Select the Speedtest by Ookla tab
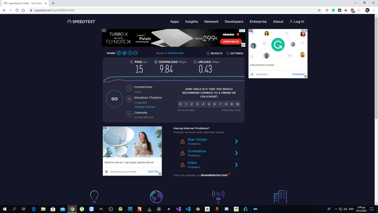 click(25, 3)
